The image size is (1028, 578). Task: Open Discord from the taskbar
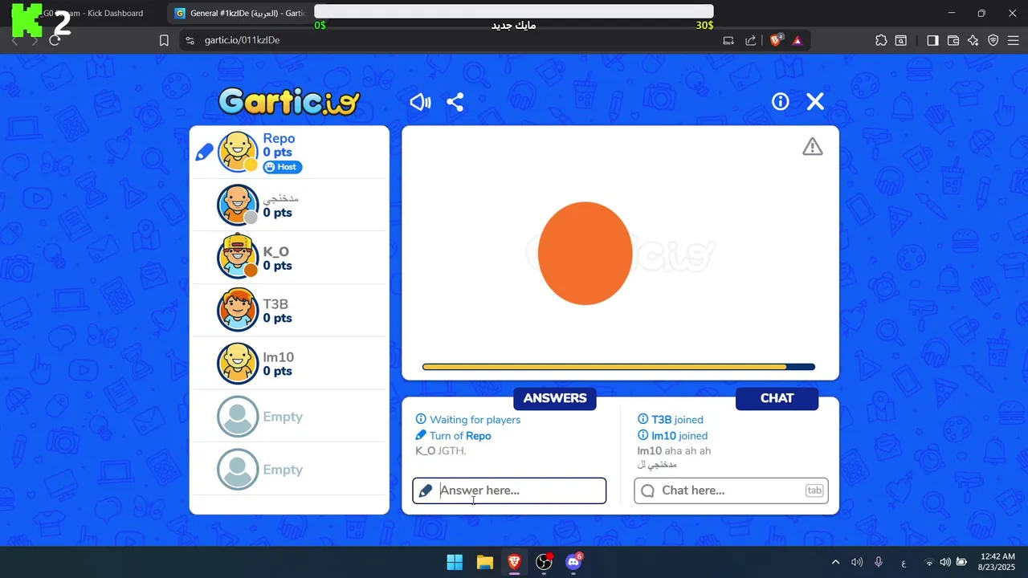(573, 562)
